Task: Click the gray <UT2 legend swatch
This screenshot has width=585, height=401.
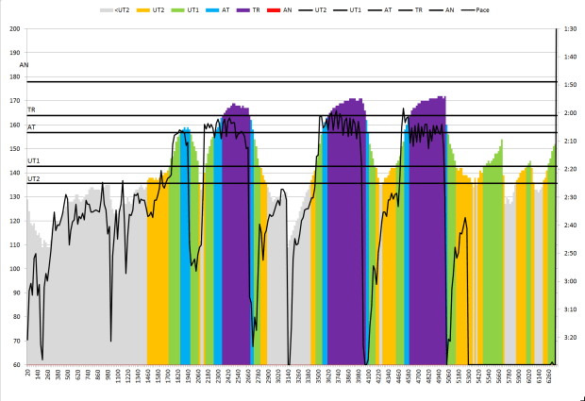Action: click(x=107, y=9)
